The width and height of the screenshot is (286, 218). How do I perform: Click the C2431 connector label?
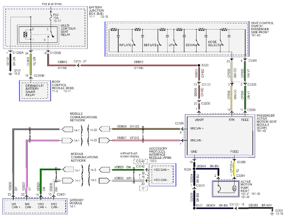[x=61, y=194]
